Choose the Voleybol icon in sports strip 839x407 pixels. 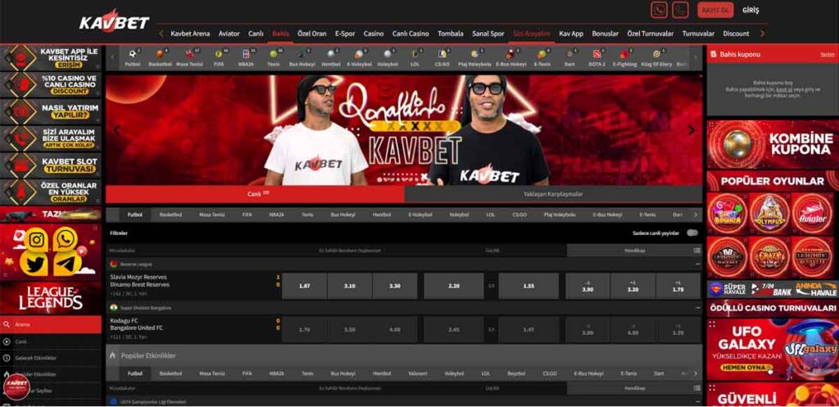[x=387, y=54]
